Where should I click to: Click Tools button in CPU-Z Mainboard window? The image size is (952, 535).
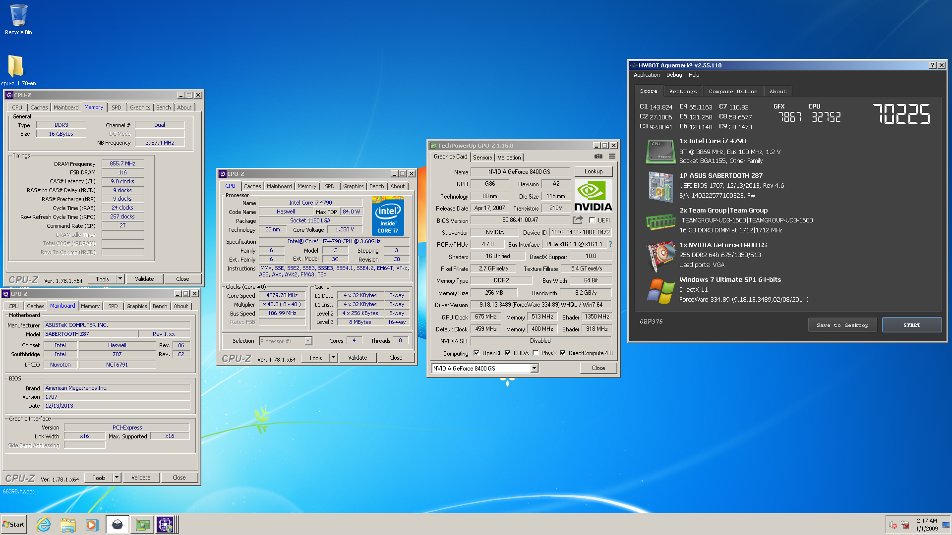[x=99, y=478]
